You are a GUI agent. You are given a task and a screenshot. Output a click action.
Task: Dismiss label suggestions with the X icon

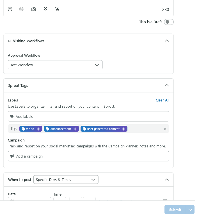pyautogui.click(x=165, y=129)
